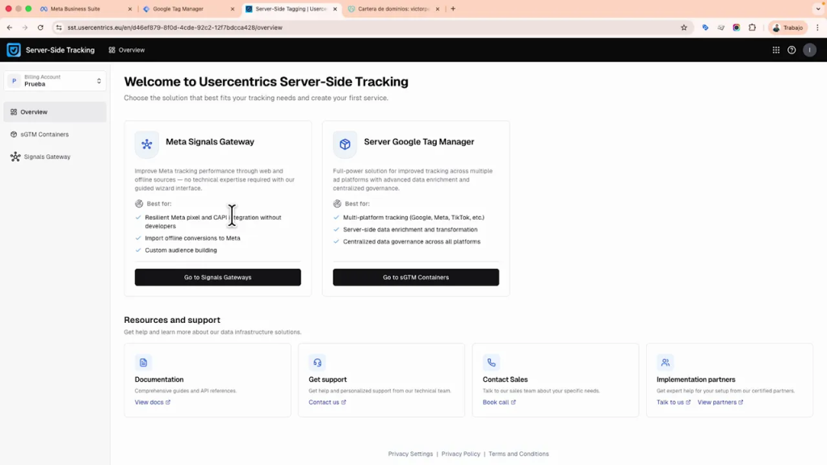The width and height of the screenshot is (827, 465).
Task: Open the Talk to us link
Action: click(674, 402)
